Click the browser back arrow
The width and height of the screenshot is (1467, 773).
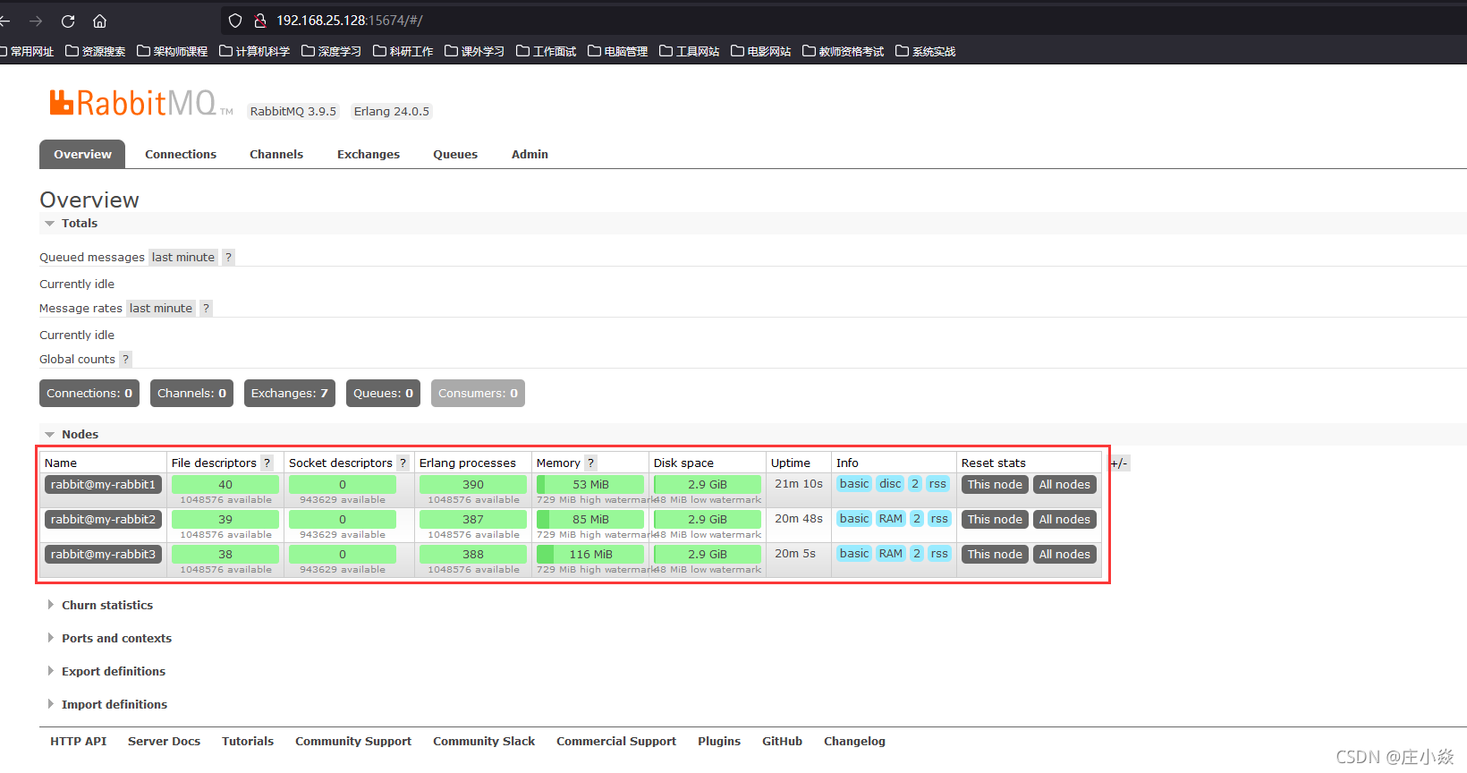pos(5,21)
